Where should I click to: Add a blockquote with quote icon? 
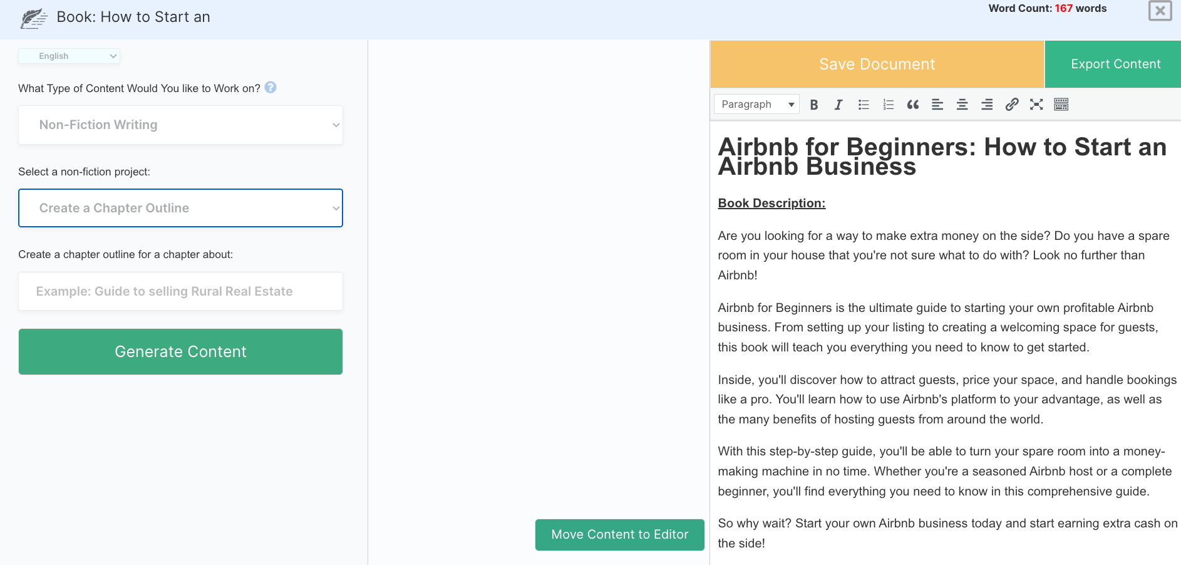pos(913,105)
